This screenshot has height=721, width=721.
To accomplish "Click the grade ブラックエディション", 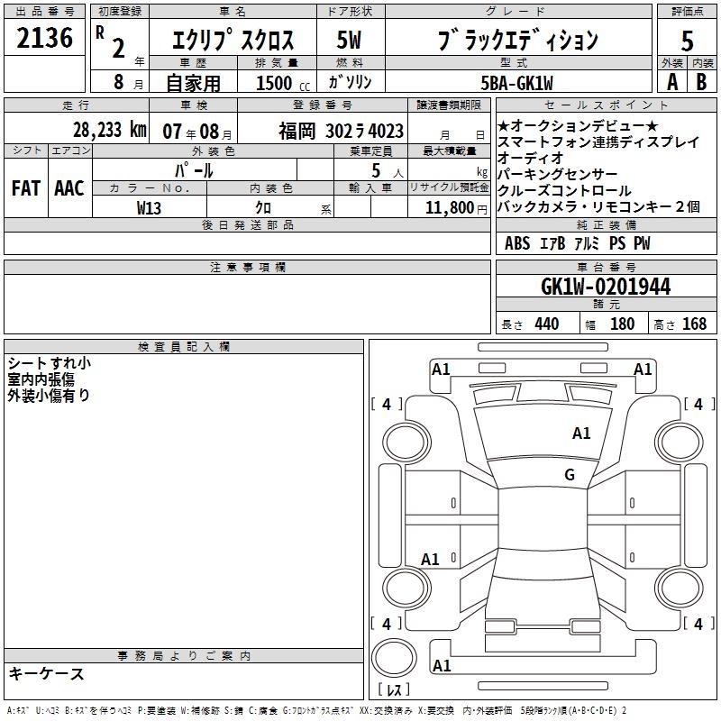I will pyautogui.click(x=517, y=41).
